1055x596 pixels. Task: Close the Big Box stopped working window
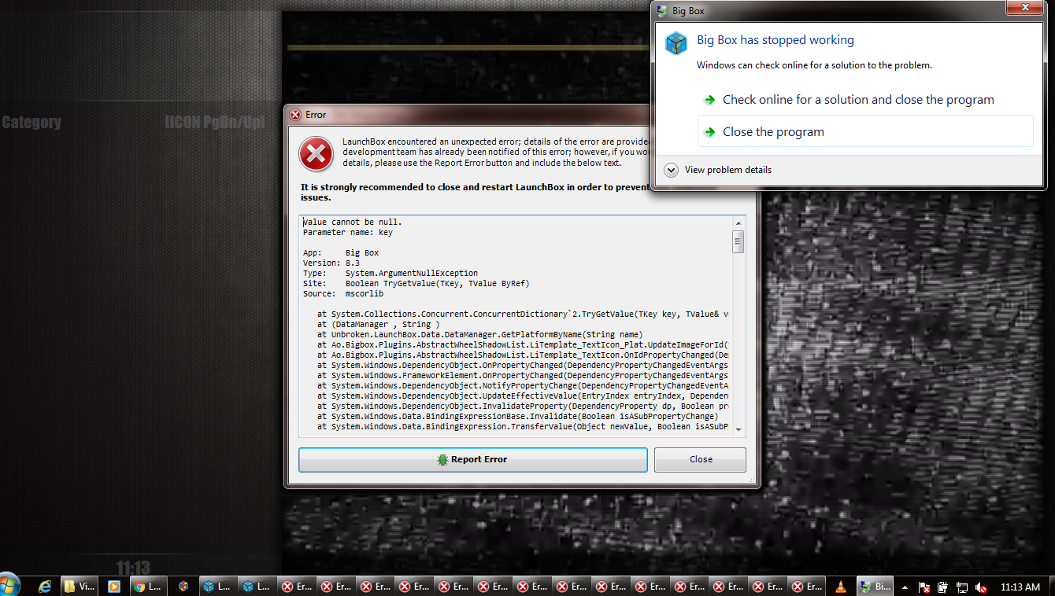pos(1024,7)
